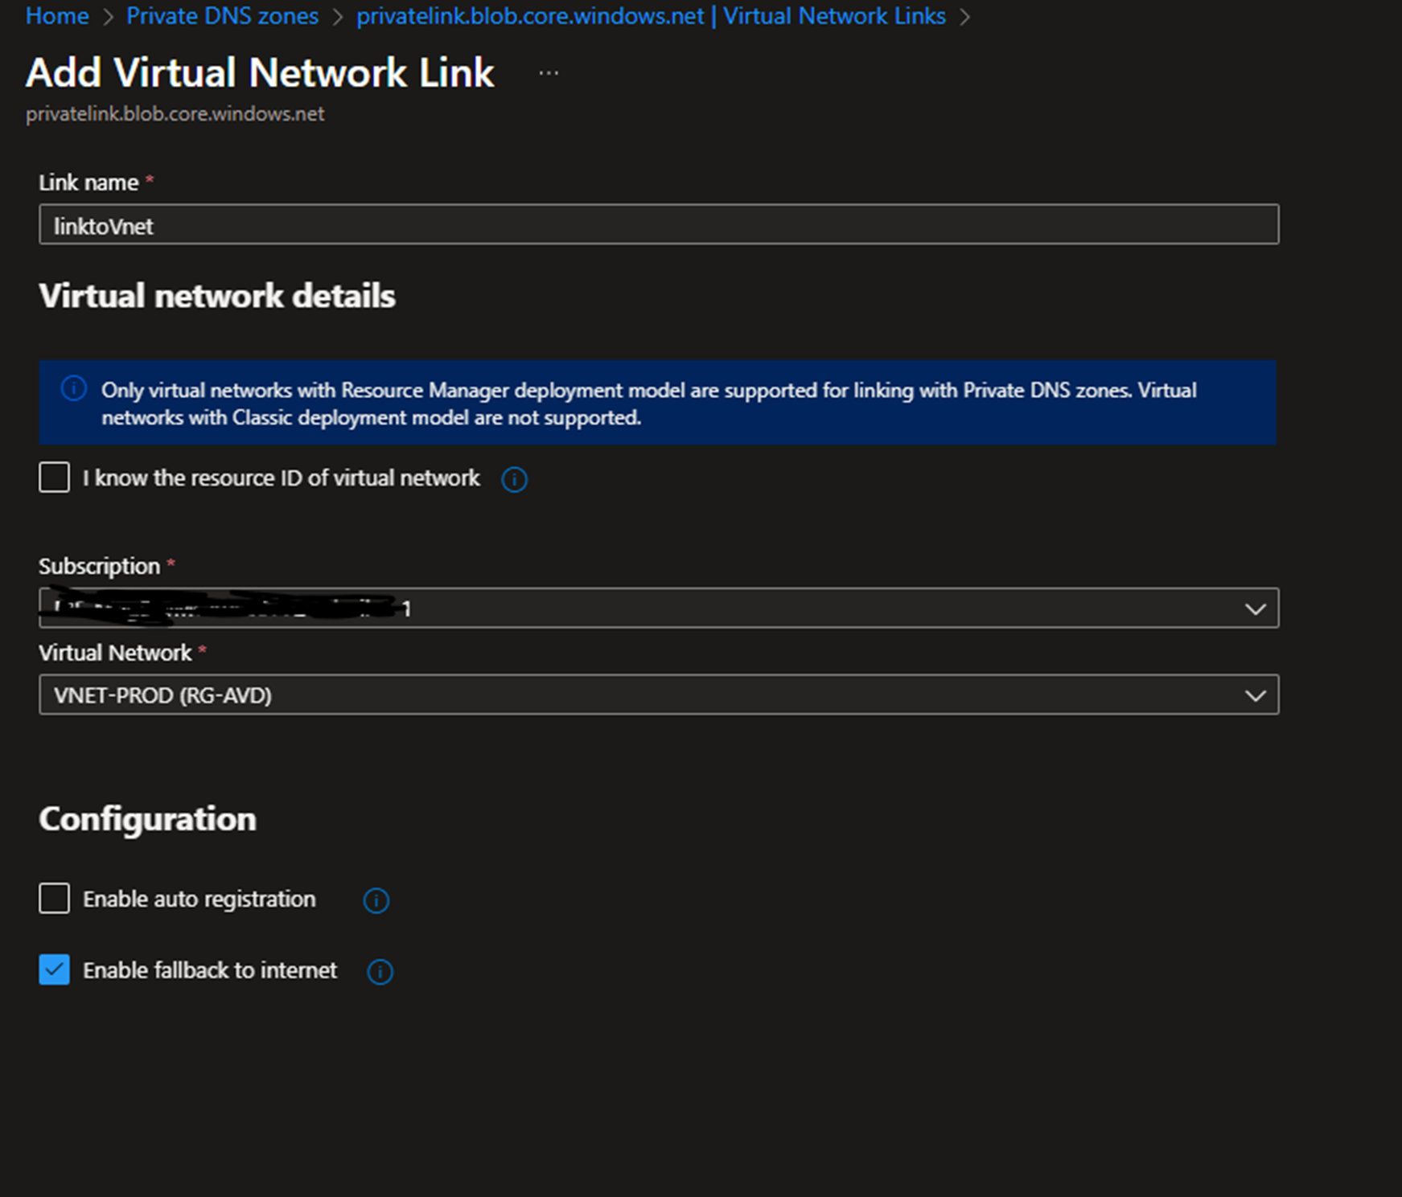This screenshot has width=1402, height=1197.
Task: Uncheck Enable fallback to internet
Action: [55, 969]
